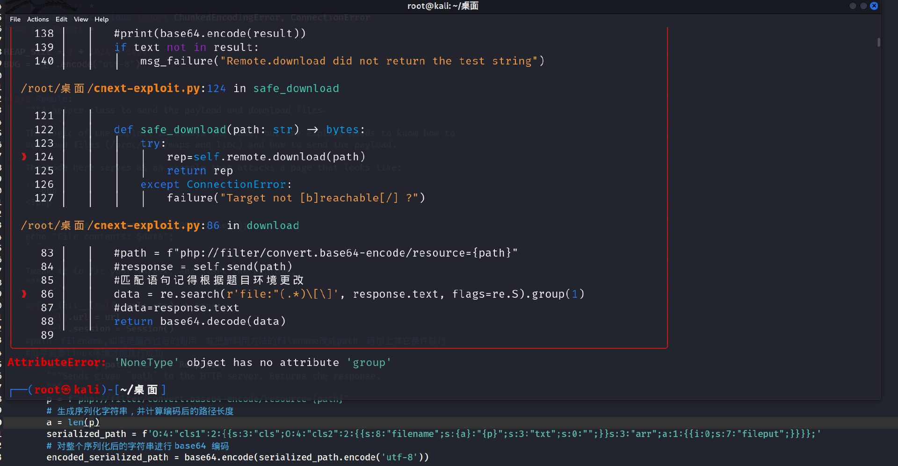Click the line number "121"
This screenshot has height=466, width=898.
coord(44,116)
